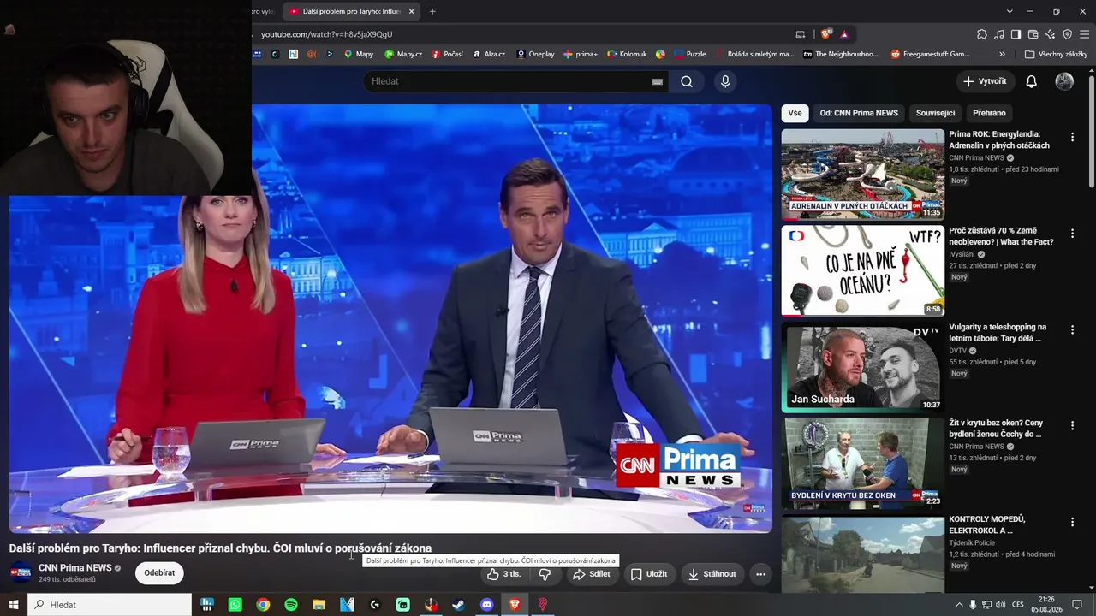Open options for 'Žít v krytu bez oken' video
The width and height of the screenshot is (1096, 616).
coord(1072,426)
